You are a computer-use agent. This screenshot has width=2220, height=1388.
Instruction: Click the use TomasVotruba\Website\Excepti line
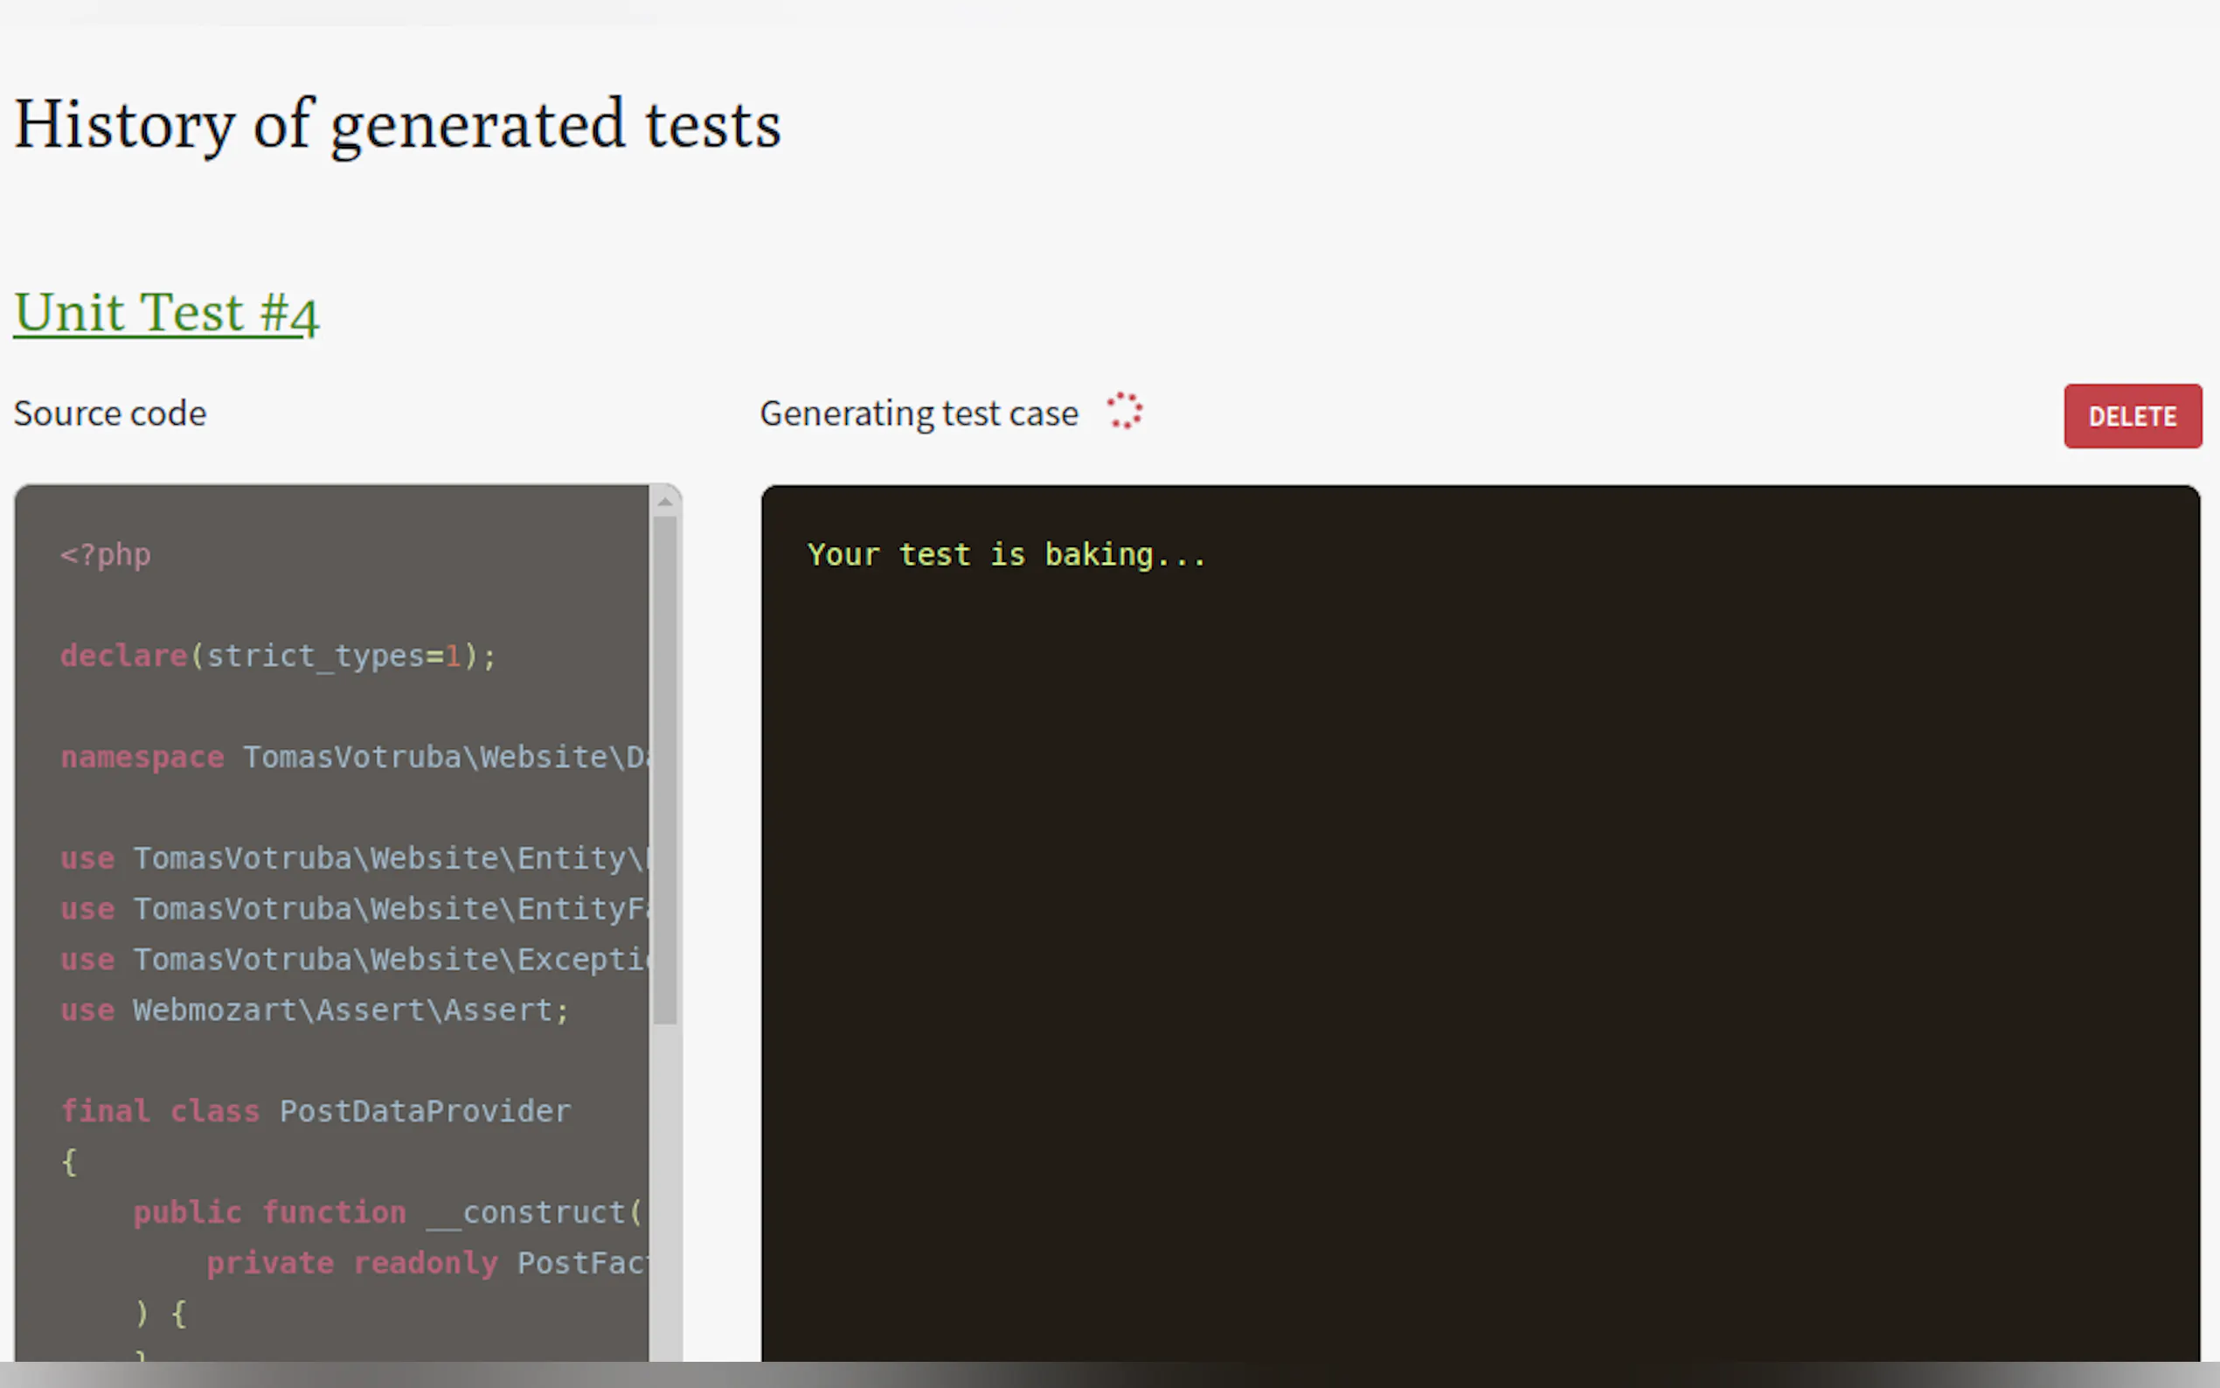coord(353,960)
